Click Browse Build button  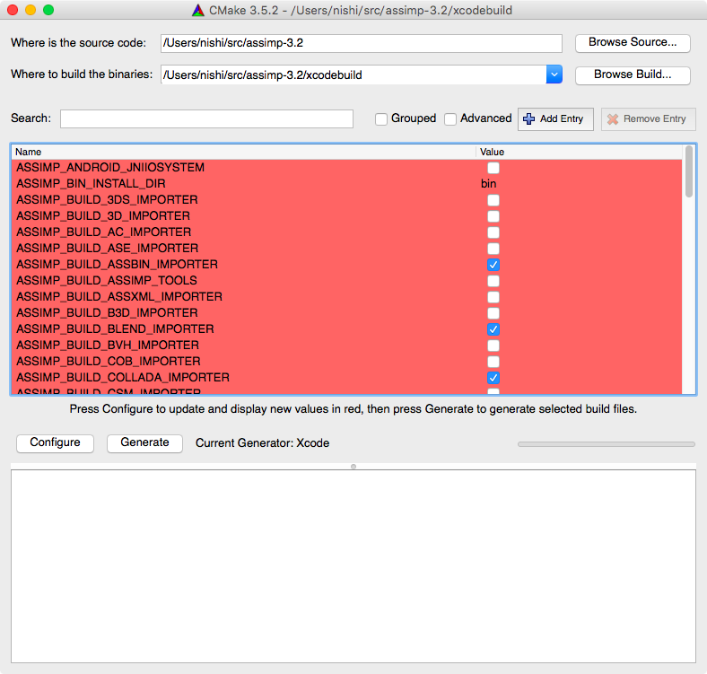pos(633,74)
